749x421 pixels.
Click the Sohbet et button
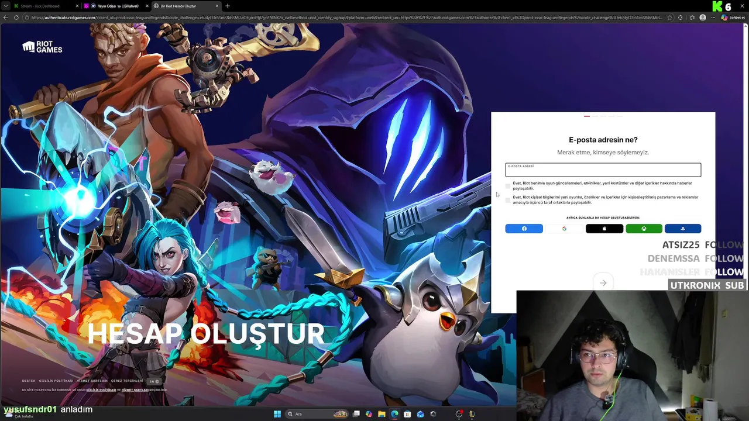[x=733, y=18]
